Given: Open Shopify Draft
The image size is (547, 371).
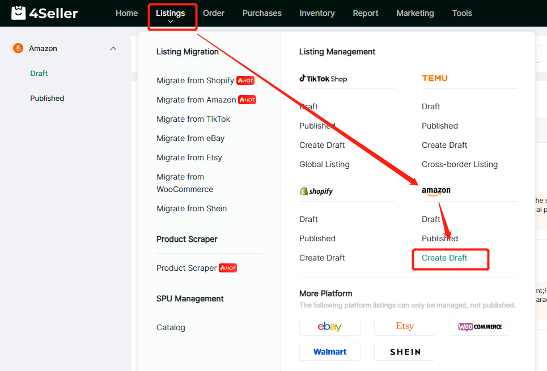Looking at the screenshot, I should pyautogui.click(x=308, y=219).
